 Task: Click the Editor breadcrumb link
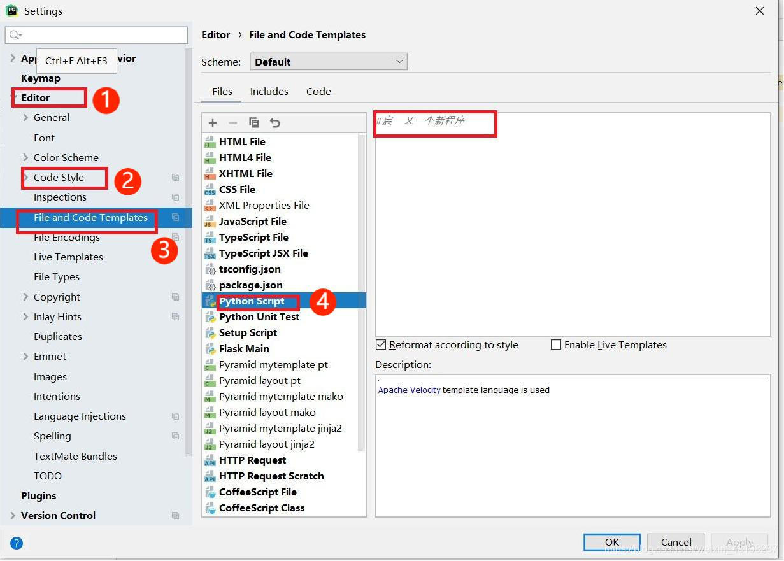tap(215, 35)
